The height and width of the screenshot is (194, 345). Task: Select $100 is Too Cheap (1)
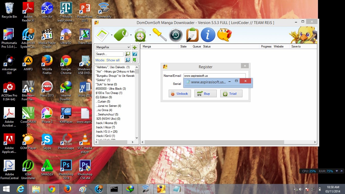tap(109, 93)
